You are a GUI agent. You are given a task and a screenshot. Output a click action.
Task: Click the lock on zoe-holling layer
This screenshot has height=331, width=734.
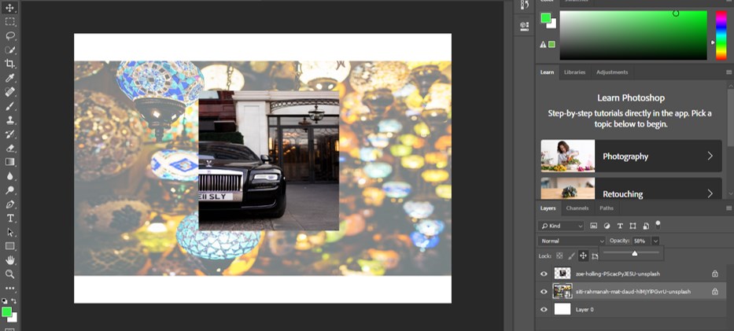click(715, 274)
